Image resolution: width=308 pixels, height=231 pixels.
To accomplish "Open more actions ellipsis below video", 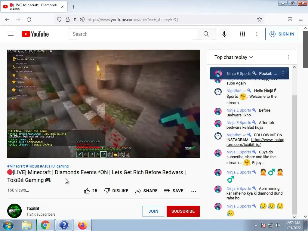I will pos(194,191).
